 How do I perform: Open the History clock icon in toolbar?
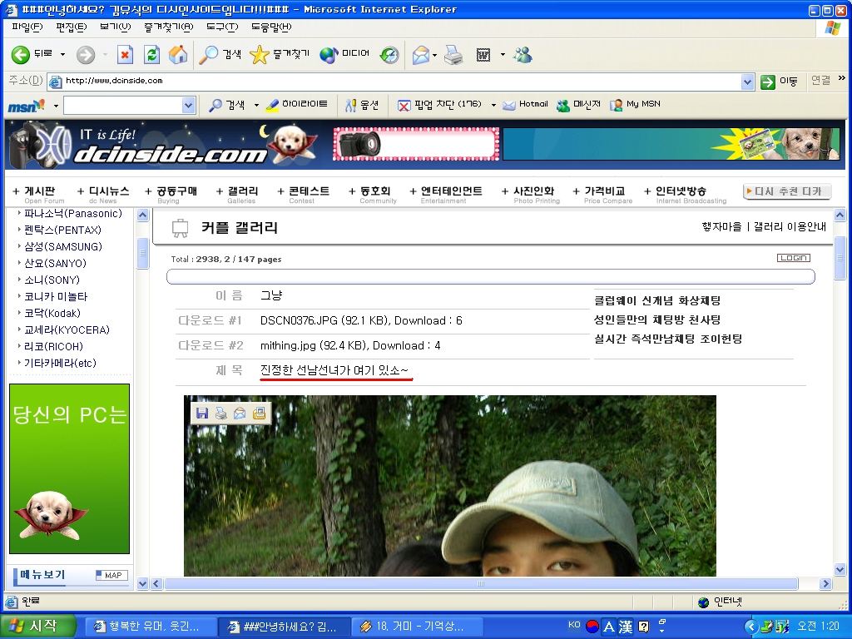(389, 55)
